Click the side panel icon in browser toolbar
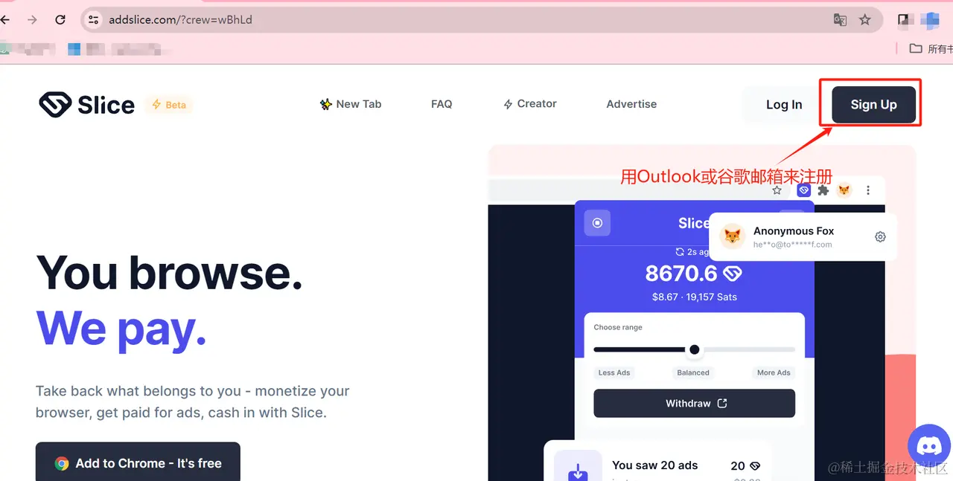The height and width of the screenshot is (481, 953). pyautogui.click(x=904, y=20)
